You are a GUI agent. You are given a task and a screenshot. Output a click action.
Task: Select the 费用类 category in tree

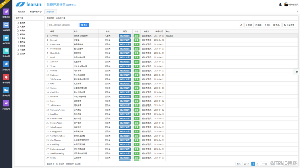coord(22,23)
